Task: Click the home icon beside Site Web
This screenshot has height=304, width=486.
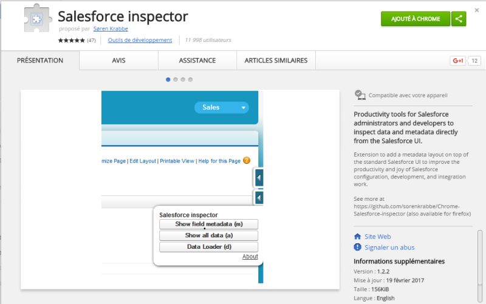Action: (357, 237)
